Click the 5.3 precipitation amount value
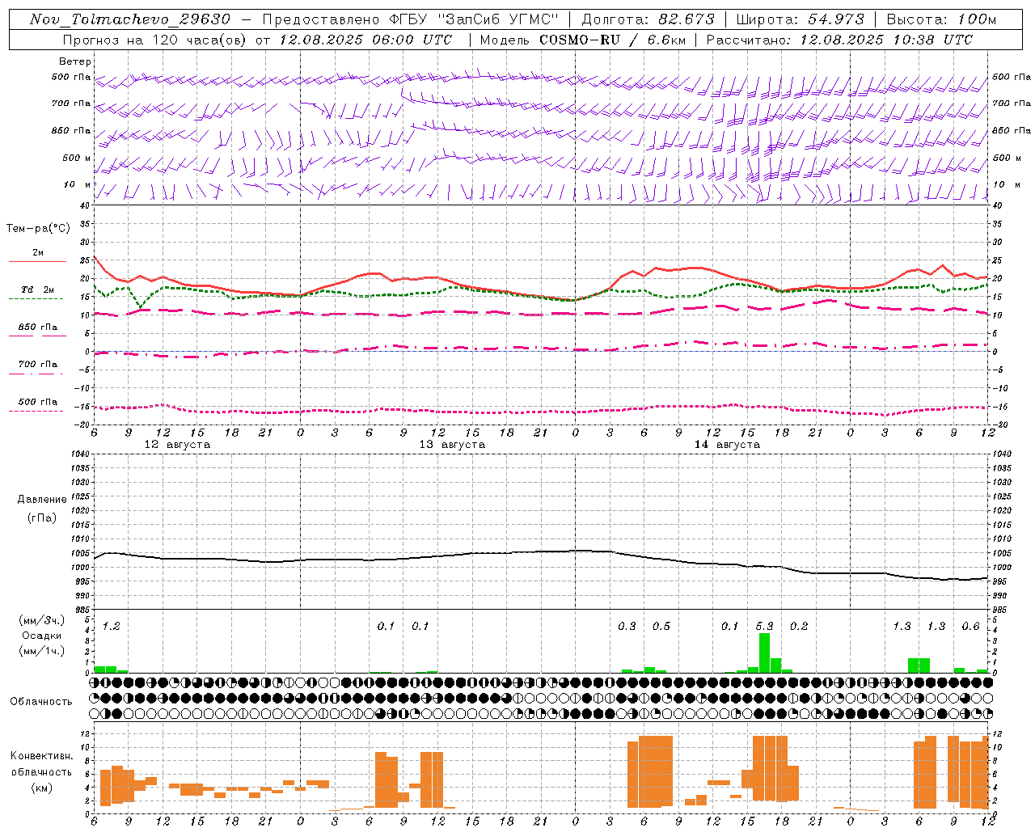The height and width of the screenshot is (828, 1035). [x=764, y=626]
